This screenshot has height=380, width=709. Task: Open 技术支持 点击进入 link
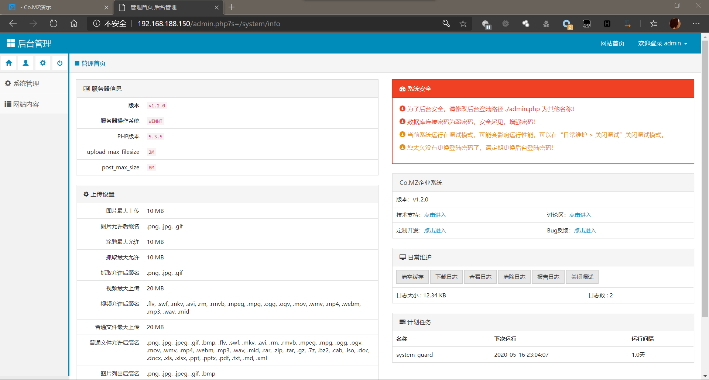coord(435,215)
